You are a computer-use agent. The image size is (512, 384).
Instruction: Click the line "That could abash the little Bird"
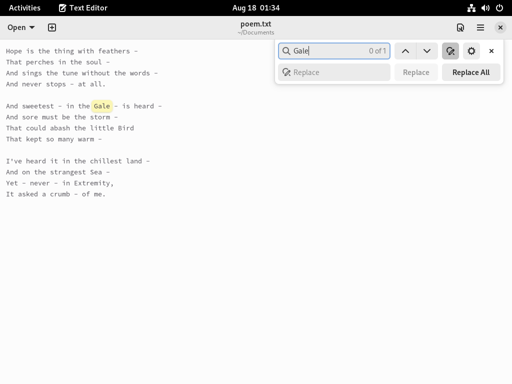[70, 128]
